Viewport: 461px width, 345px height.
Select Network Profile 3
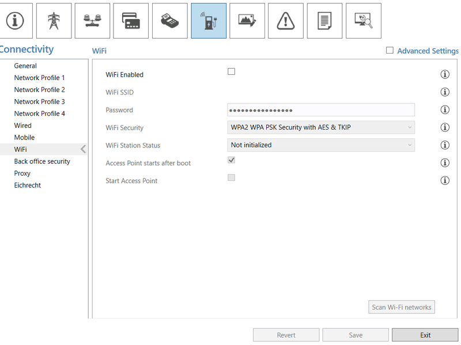(x=39, y=102)
